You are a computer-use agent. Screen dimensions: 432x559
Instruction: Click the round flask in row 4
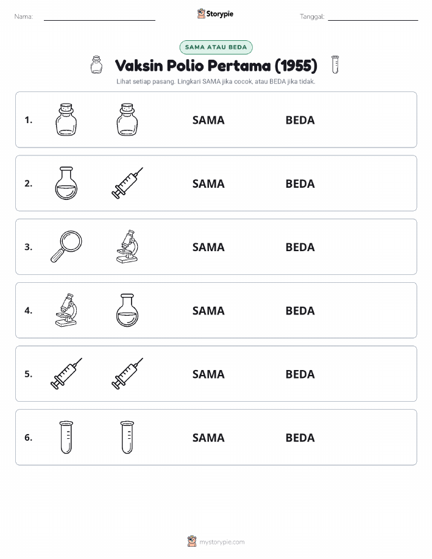coord(127,310)
